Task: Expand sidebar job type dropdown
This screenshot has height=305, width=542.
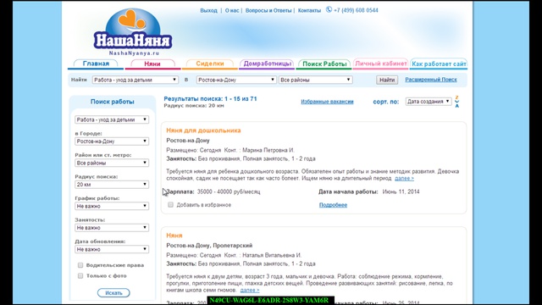Action: [112, 119]
